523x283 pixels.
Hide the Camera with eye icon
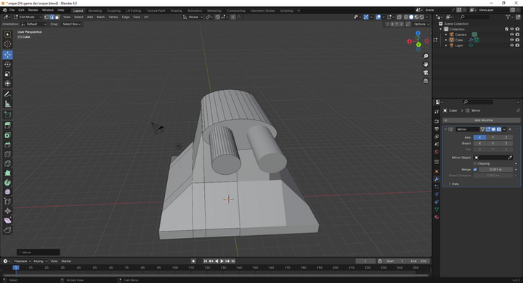pos(512,35)
